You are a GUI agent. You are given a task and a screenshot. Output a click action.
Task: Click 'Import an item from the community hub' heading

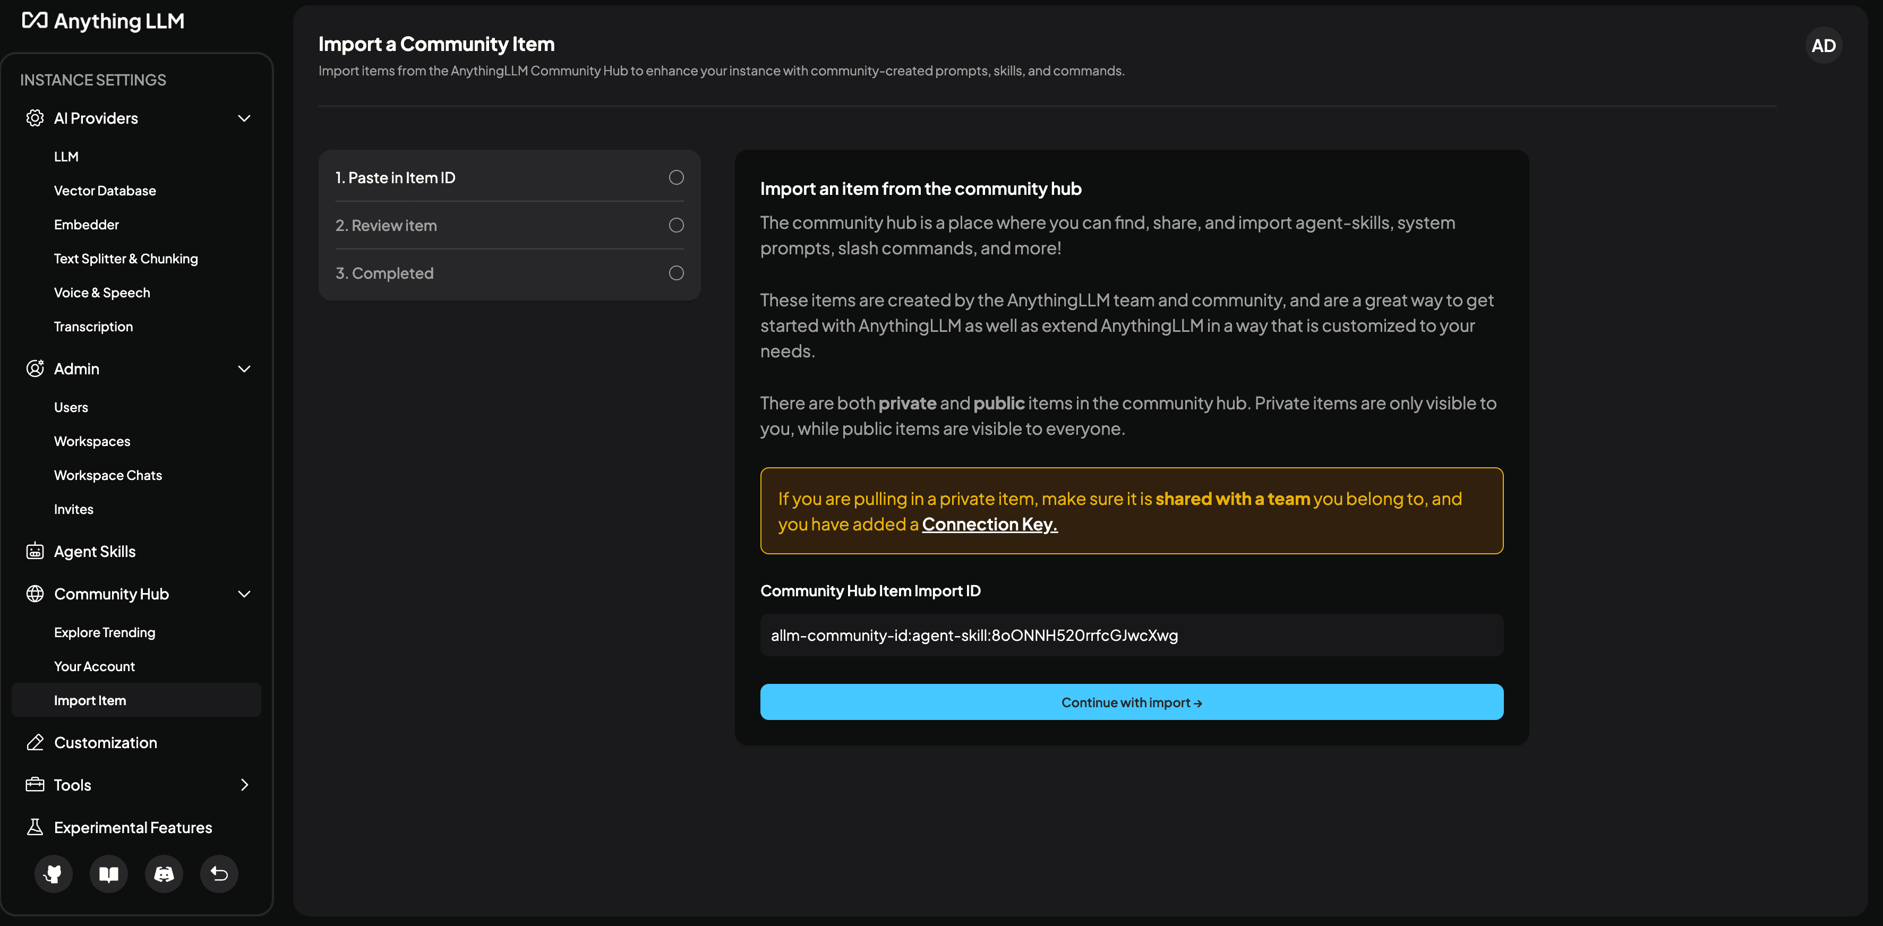click(x=921, y=188)
